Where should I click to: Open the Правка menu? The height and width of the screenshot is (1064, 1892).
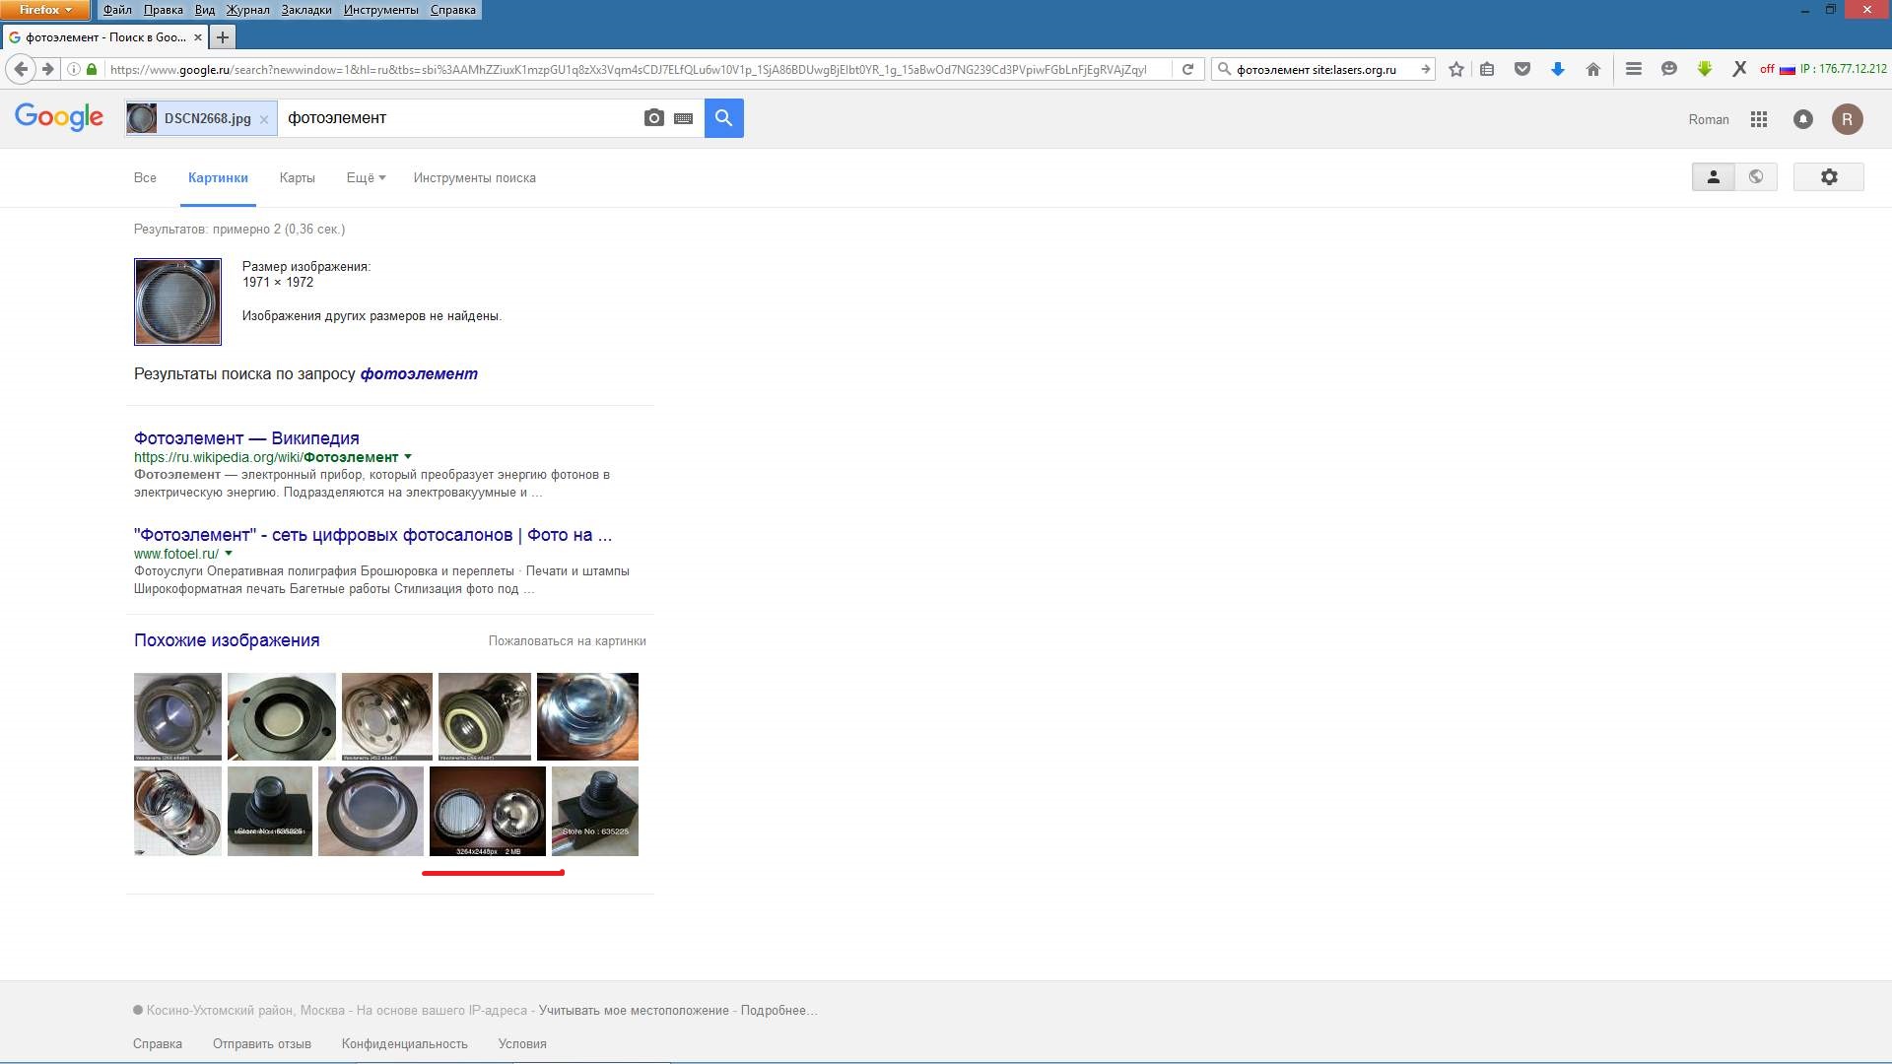tap(163, 10)
